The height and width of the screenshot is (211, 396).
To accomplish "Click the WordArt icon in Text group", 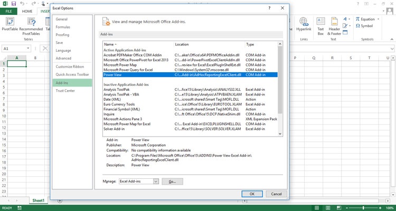I will point(345,19).
